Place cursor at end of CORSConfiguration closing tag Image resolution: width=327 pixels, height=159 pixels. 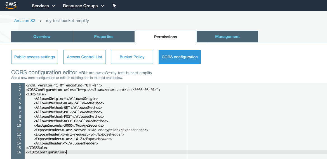[x=66, y=152]
